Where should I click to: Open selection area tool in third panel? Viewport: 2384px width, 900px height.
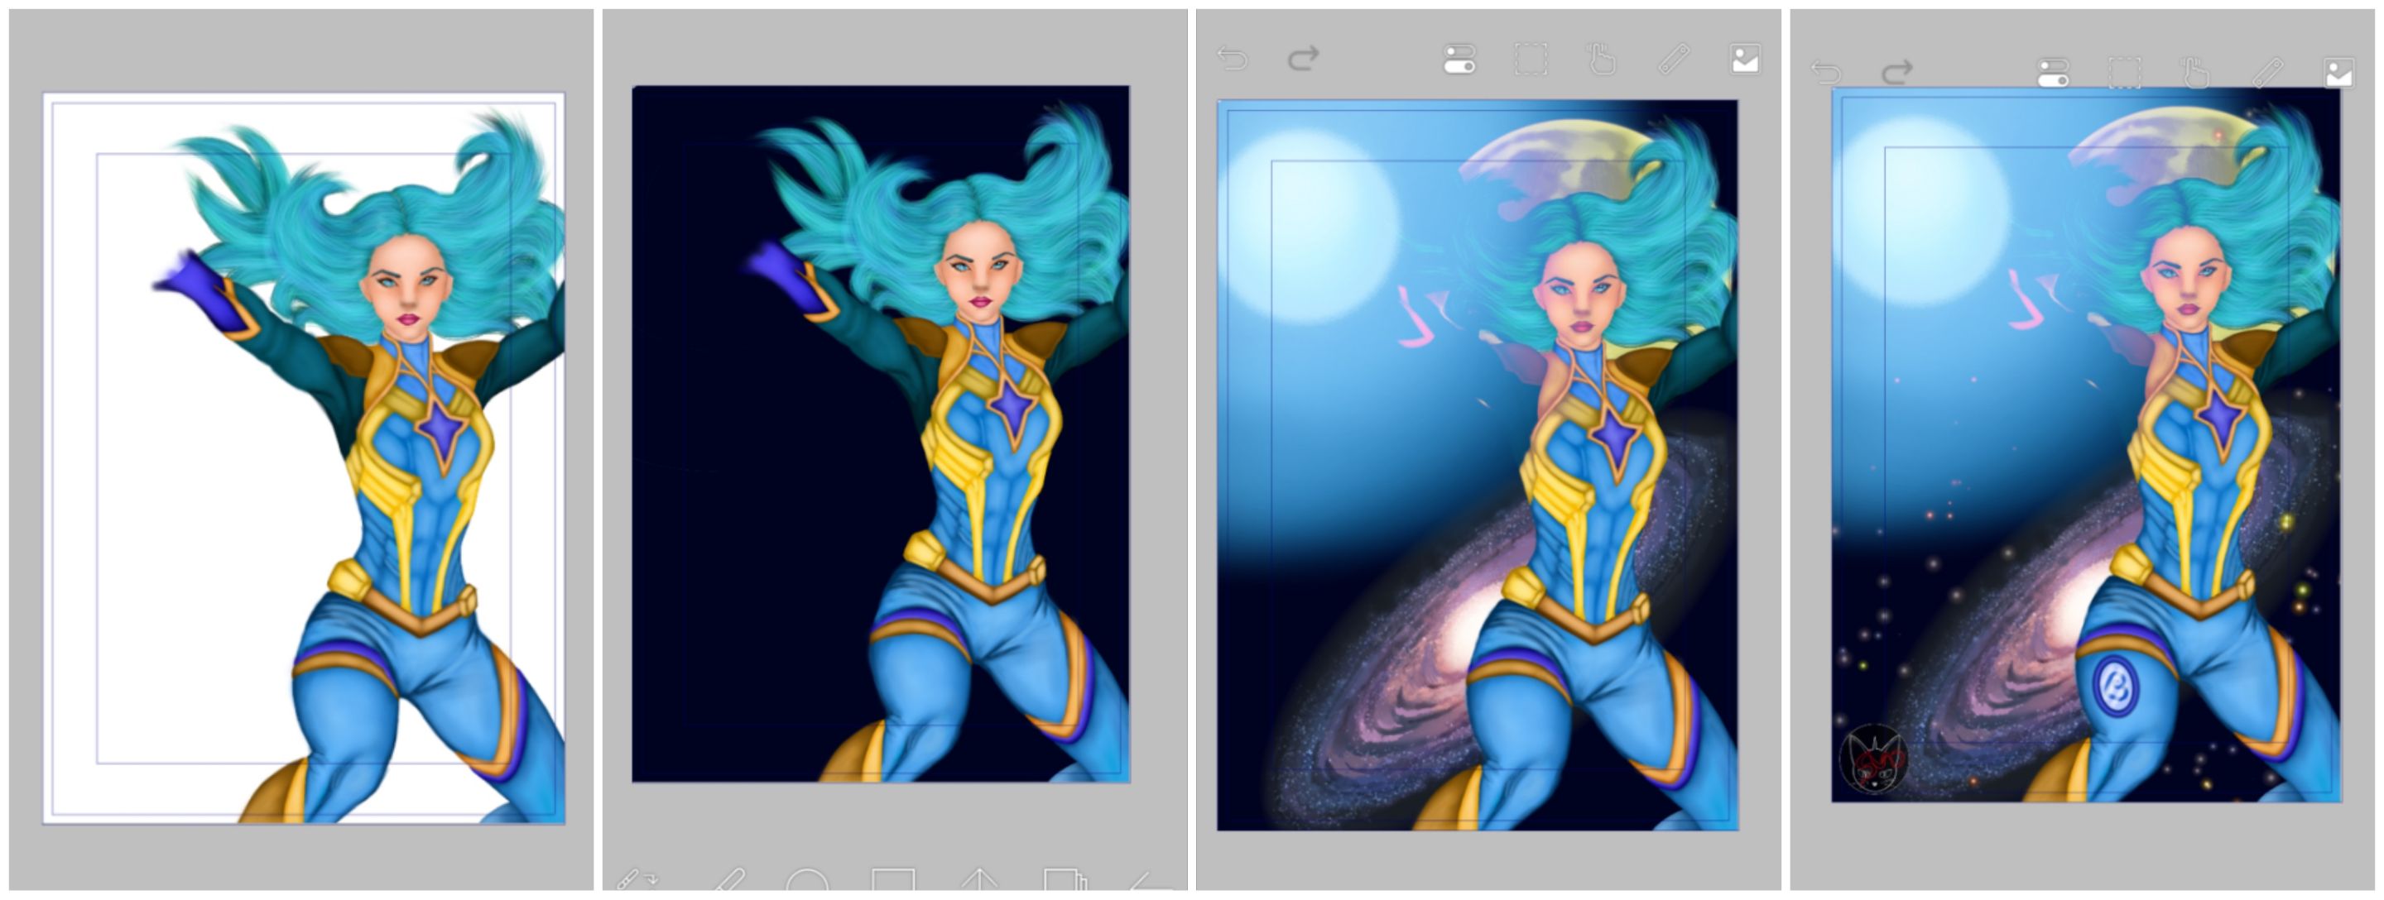click(x=1531, y=60)
